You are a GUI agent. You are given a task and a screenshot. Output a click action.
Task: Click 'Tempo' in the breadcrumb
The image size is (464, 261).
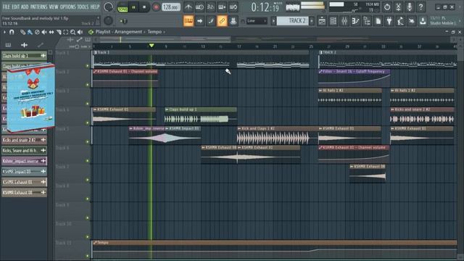click(x=154, y=32)
